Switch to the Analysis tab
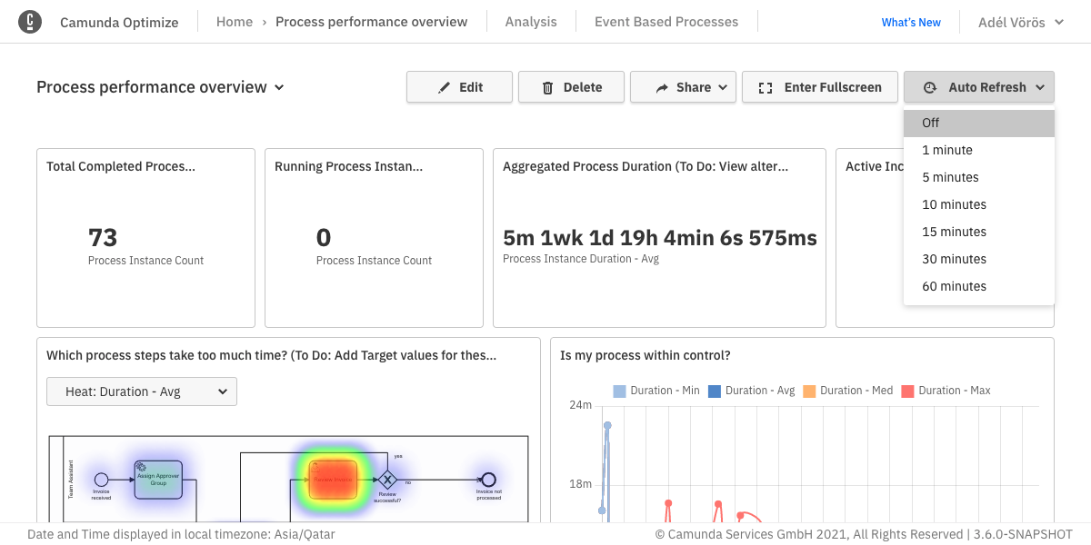The image size is (1091, 545). [x=530, y=21]
